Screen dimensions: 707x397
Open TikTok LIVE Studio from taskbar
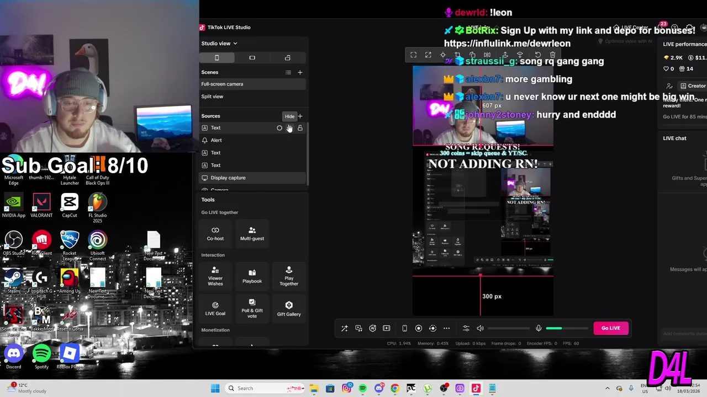(476, 388)
